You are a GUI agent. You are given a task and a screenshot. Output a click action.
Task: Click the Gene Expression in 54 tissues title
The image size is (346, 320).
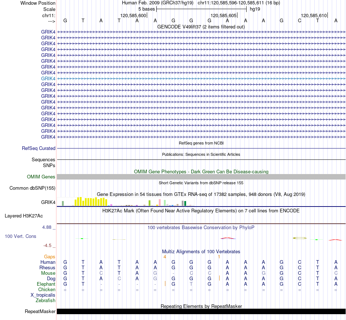click(x=201, y=194)
